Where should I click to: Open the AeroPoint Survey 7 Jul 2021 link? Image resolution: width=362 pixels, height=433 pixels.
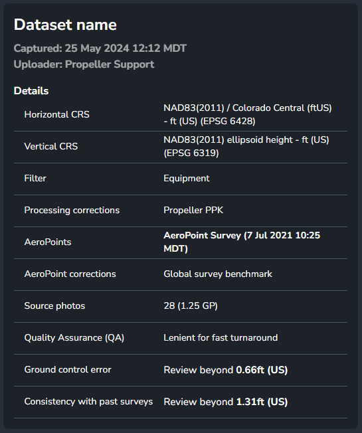coord(242,242)
